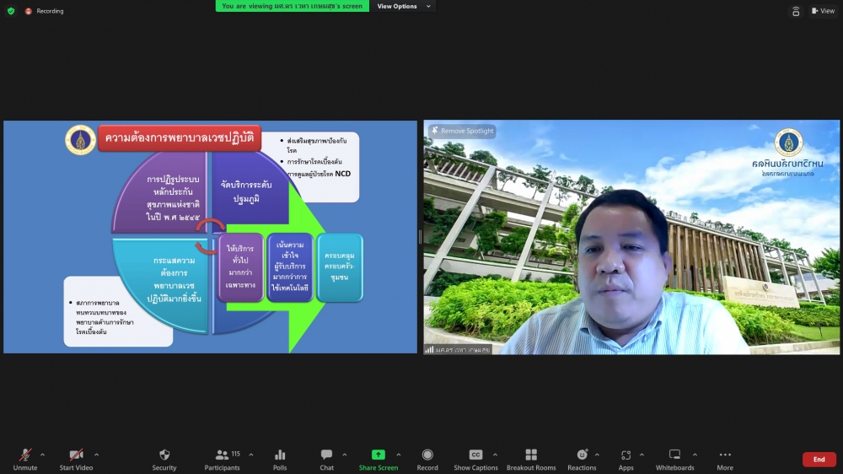Image resolution: width=843 pixels, height=474 pixels.
Task: Click the View layout button
Action: [x=822, y=11]
